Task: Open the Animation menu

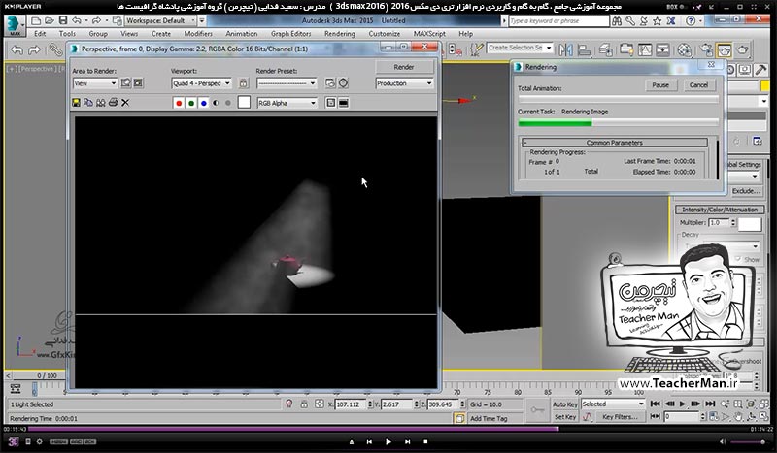Action: (241, 34)
